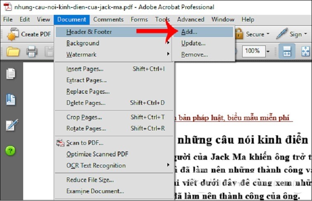Choose Add from Header & Footer submenu
Image resolution: width=312 pixels, height=201 pixels.
189,31
